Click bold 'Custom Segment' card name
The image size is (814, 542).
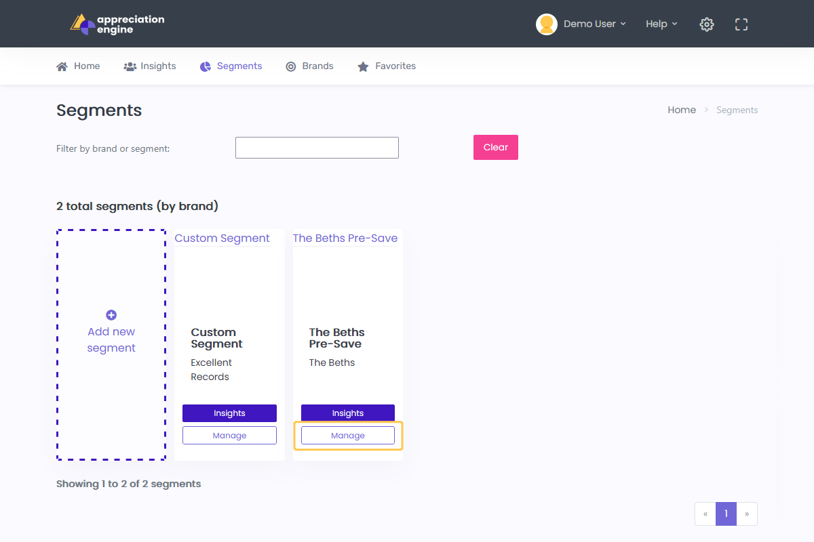[x=216, y=338]
